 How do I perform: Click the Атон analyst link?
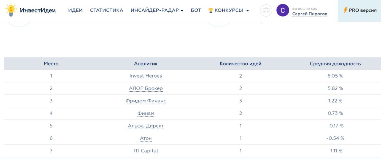(x=146, y=138)
